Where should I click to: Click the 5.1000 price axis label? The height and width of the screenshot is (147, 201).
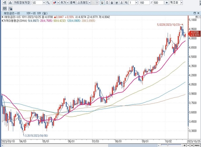pos(193,20)
